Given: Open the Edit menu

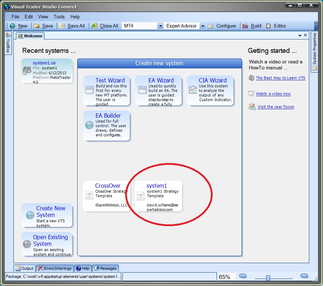Looking at the screenshot, I should 29,17.
